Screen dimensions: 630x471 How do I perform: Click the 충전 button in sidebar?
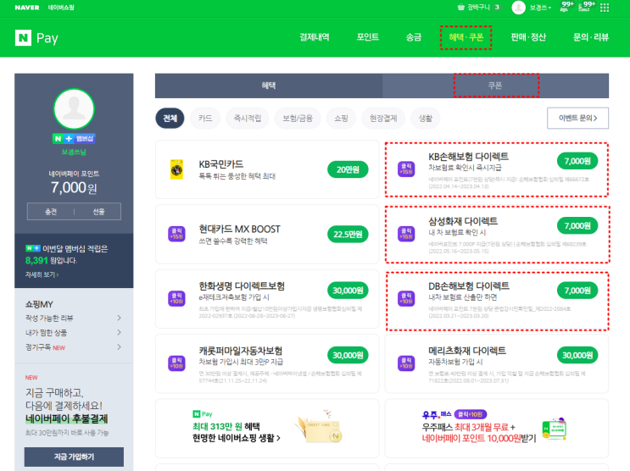[x=51, y=212]
